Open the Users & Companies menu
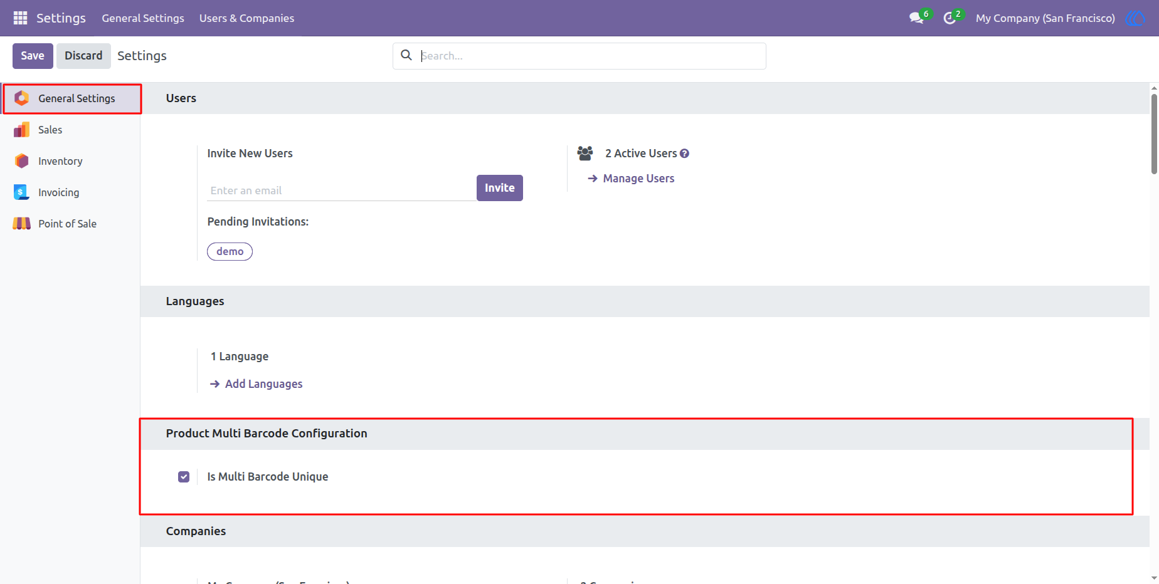The image size is (1159, 584). (246, 18)
